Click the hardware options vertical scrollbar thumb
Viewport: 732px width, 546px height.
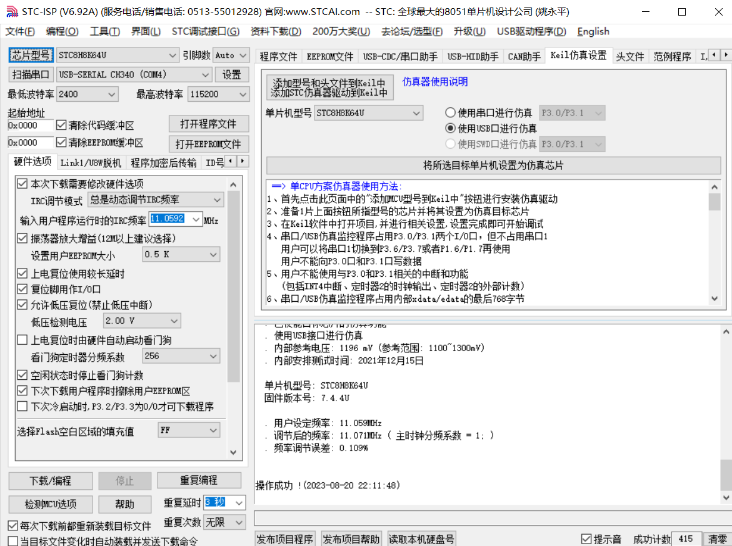tap(233, 287)
